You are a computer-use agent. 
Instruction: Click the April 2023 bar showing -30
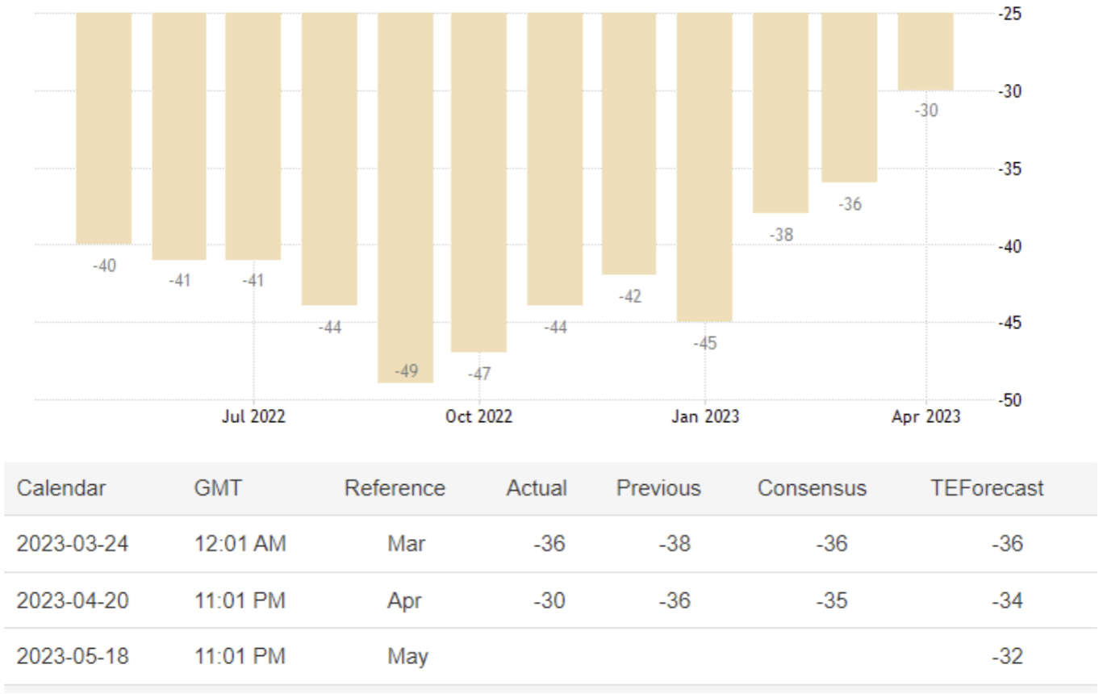point(925,52)
